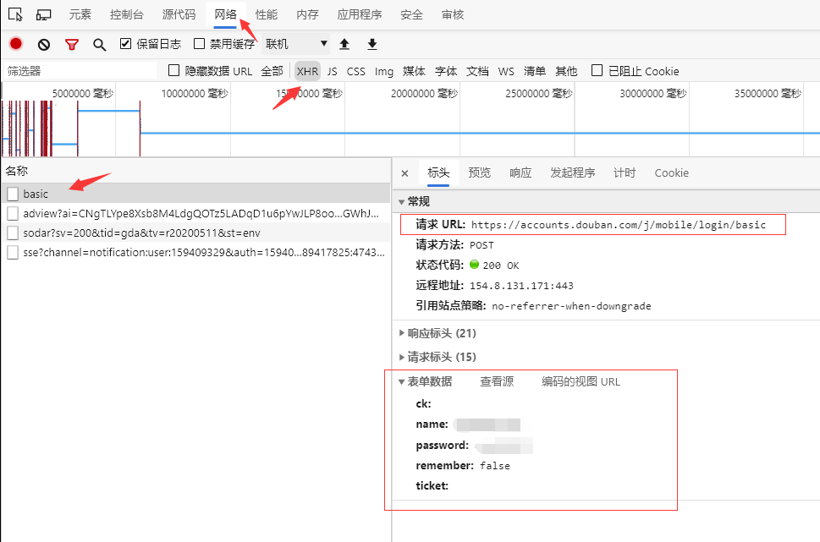Expand the 请求标头 (15) section
This screenshot has width=820, height=542.
pos(402,357)
